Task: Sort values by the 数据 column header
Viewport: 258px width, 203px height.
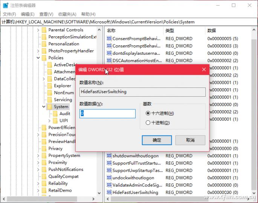Action: (228, 31)
